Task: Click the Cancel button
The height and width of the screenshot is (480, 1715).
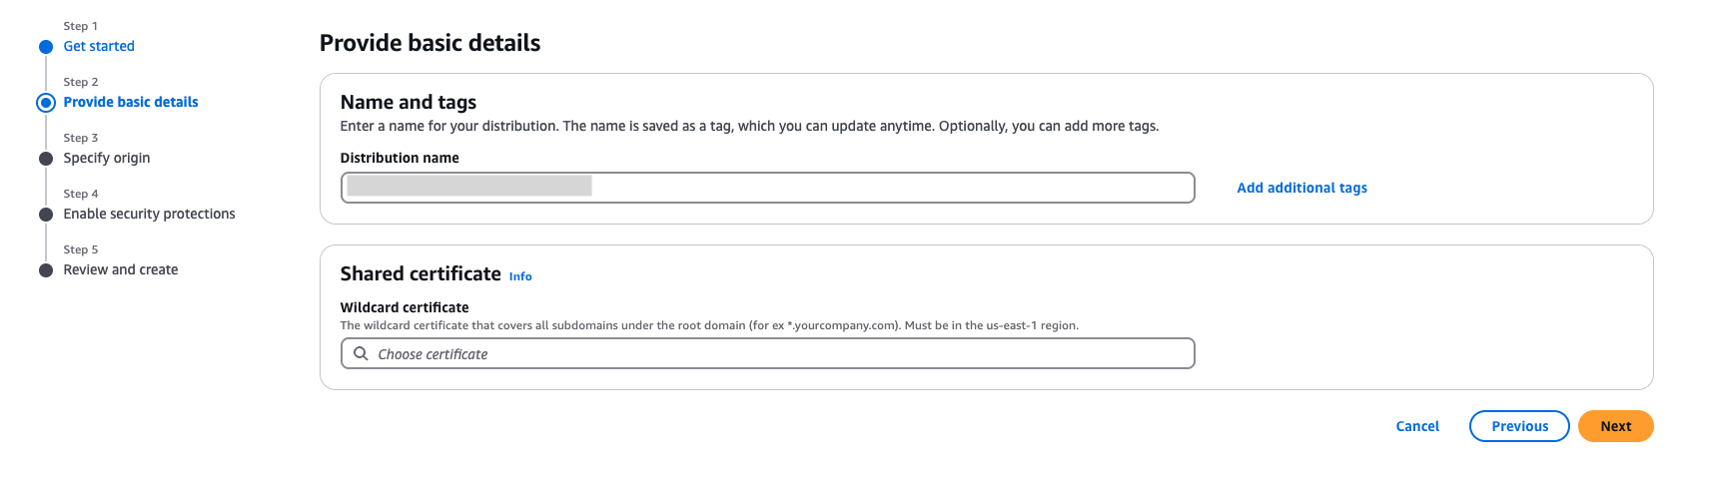Action: (x=1417, y=426)
